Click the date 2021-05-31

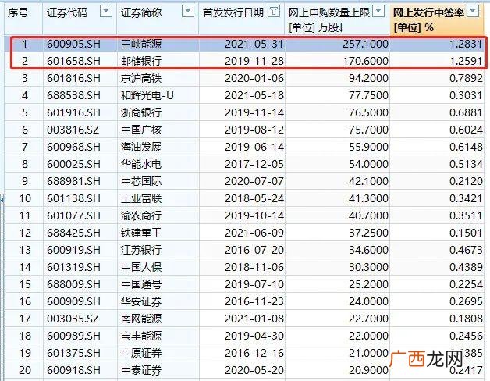(x=254, y=44)
